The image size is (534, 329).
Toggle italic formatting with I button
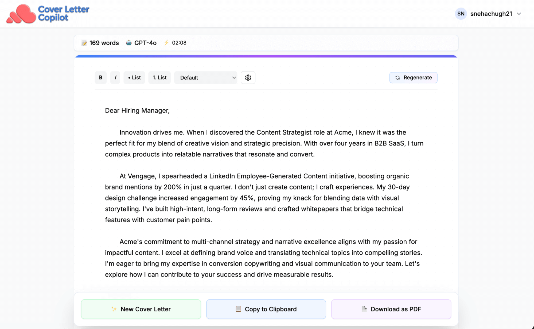[x=115, y=78]
